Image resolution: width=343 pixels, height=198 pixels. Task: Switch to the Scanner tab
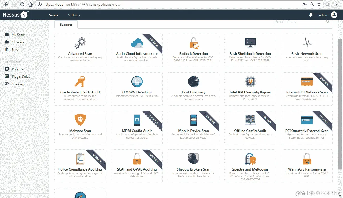click(x=66, y=25)
